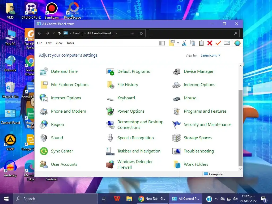Click the red X Delete toolbar icon
The width and height of the screenshot is (272, 204).
pyautogui.click(x=210, y=43)
